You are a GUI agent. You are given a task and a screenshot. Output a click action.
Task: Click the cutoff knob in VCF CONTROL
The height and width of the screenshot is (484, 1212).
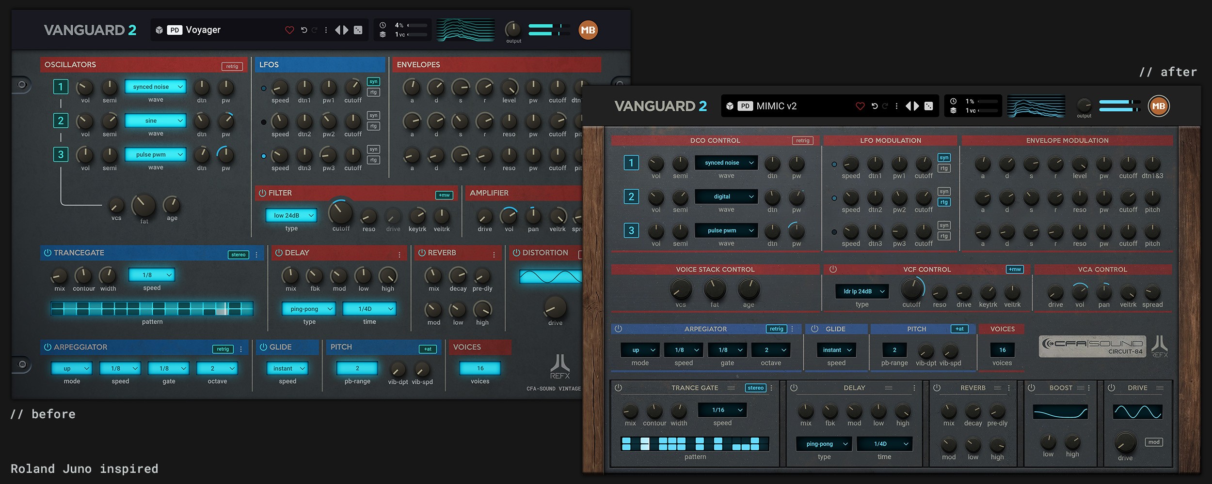(x=912, y=289)
